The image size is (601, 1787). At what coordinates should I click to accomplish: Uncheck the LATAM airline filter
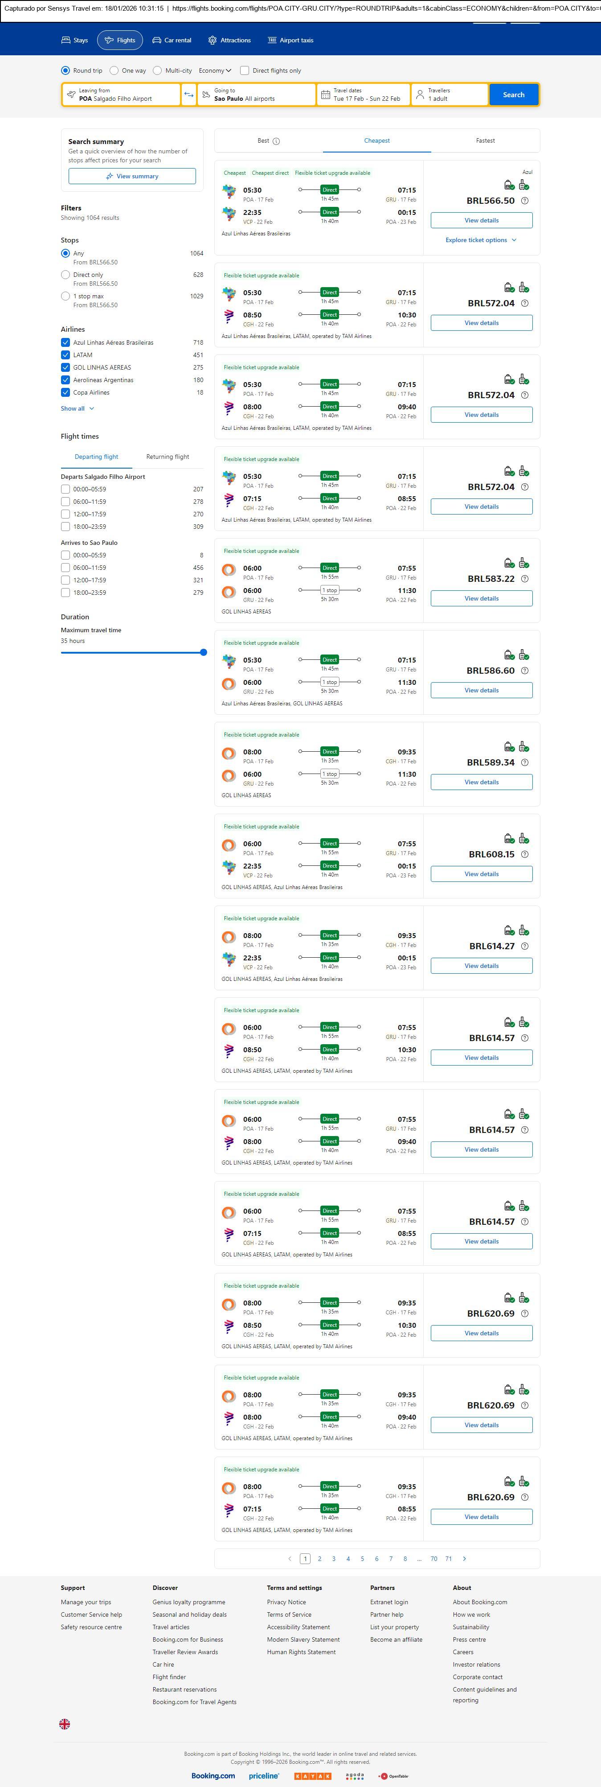point(66,355)
